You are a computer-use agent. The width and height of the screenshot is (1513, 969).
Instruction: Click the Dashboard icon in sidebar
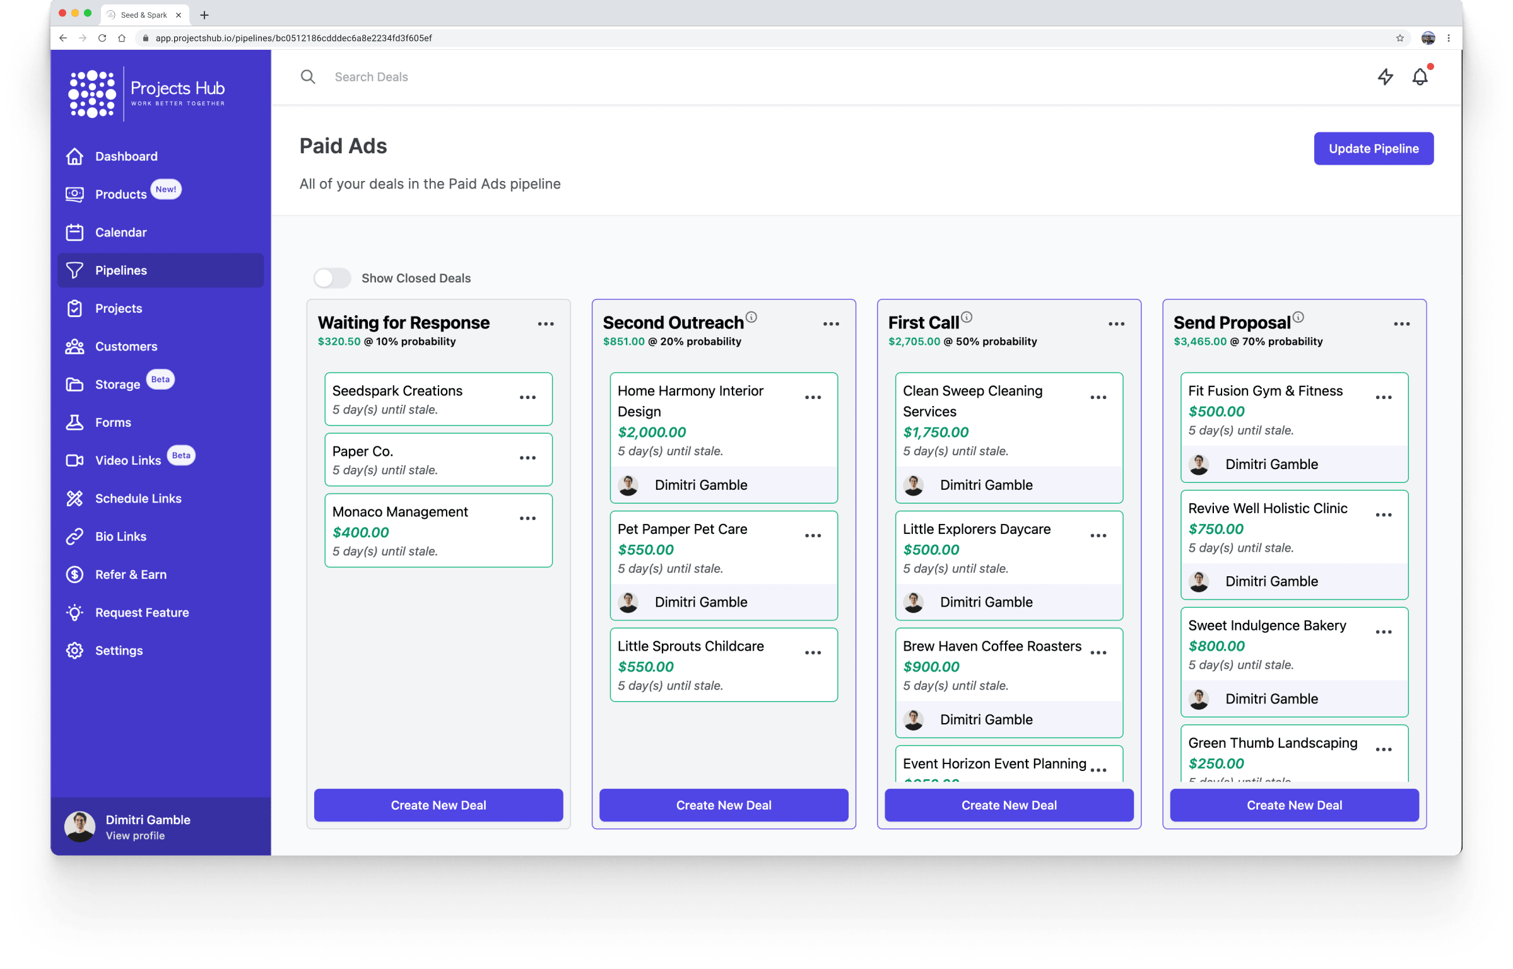tap(74, 156)
